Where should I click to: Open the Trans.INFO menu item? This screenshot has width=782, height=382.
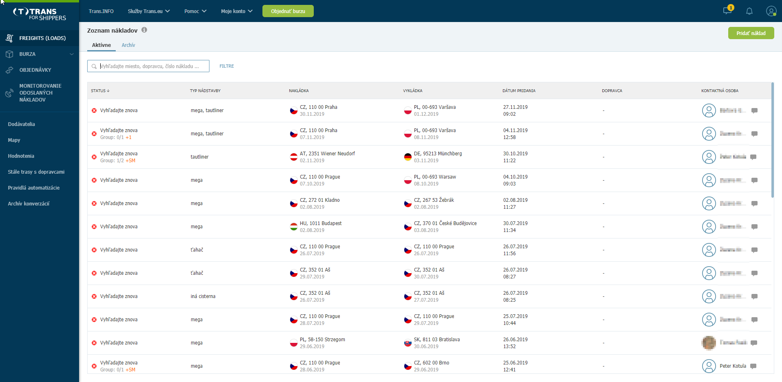(x=101, y=11)
